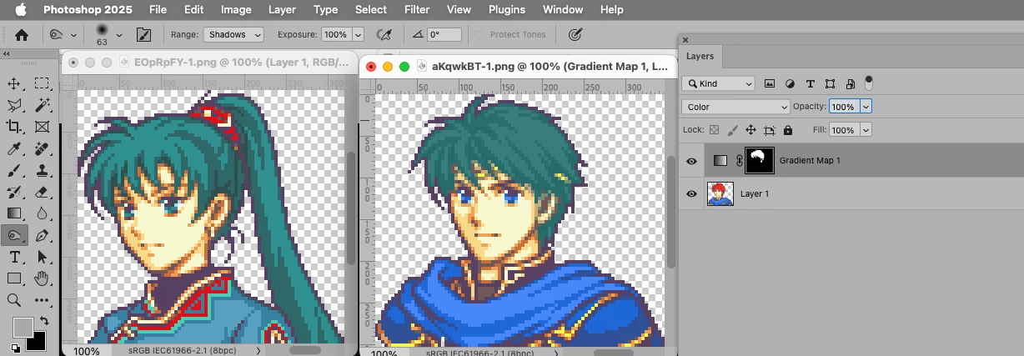Select the Rectangular Marquee tool
1024x356 pixels.
point(42,83)
